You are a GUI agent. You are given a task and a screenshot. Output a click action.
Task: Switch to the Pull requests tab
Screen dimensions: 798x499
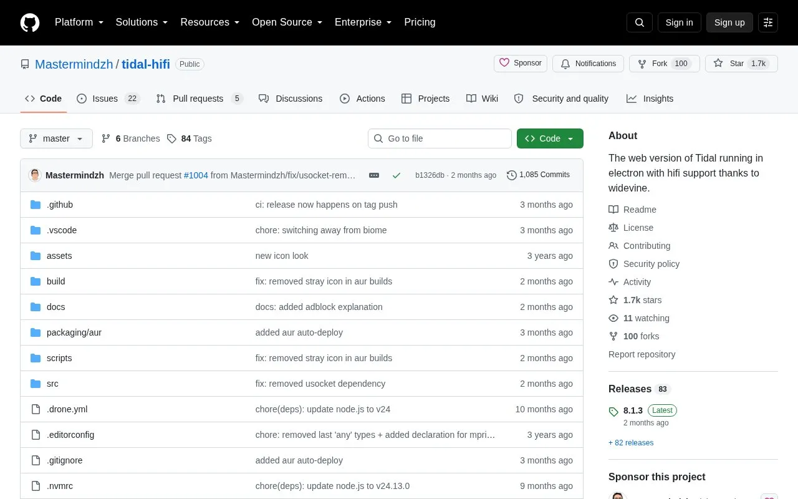[x=199, y=99]
